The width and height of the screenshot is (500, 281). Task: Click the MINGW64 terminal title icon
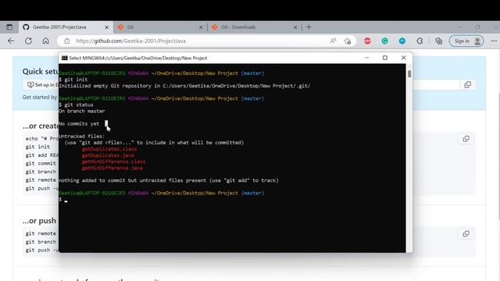click(64, 58)
